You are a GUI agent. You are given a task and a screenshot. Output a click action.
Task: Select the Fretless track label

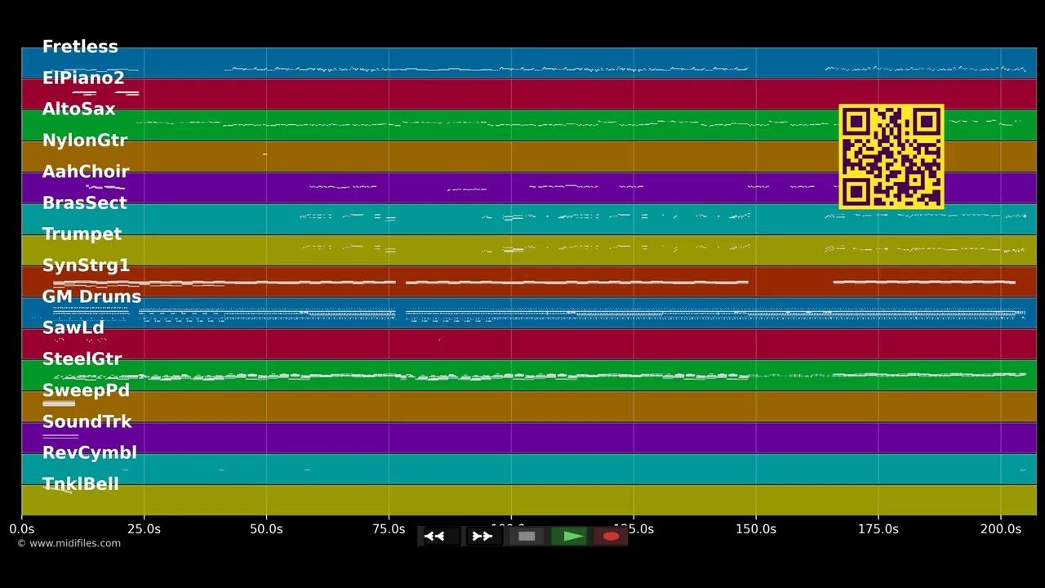[x=80, y=47]
